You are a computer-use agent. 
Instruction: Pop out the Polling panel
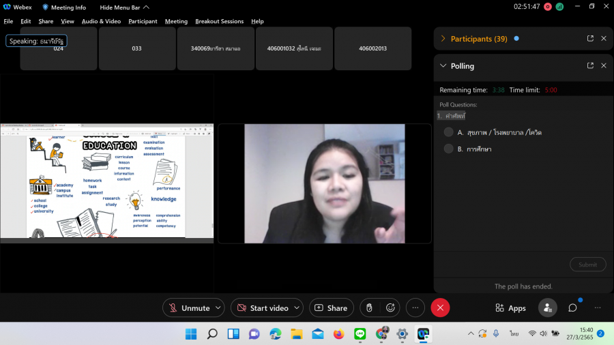(x=590, y=66)
